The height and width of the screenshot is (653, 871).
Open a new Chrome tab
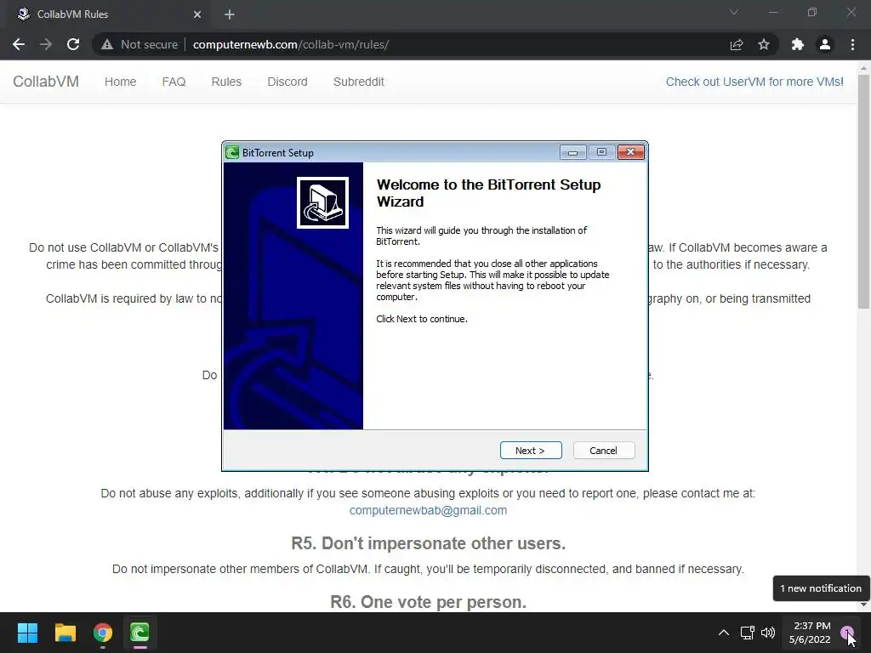tap(230, 14)
